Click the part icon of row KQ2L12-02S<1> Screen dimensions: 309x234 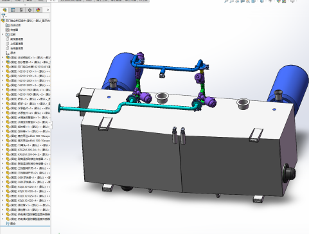click(x=8, y=186)
